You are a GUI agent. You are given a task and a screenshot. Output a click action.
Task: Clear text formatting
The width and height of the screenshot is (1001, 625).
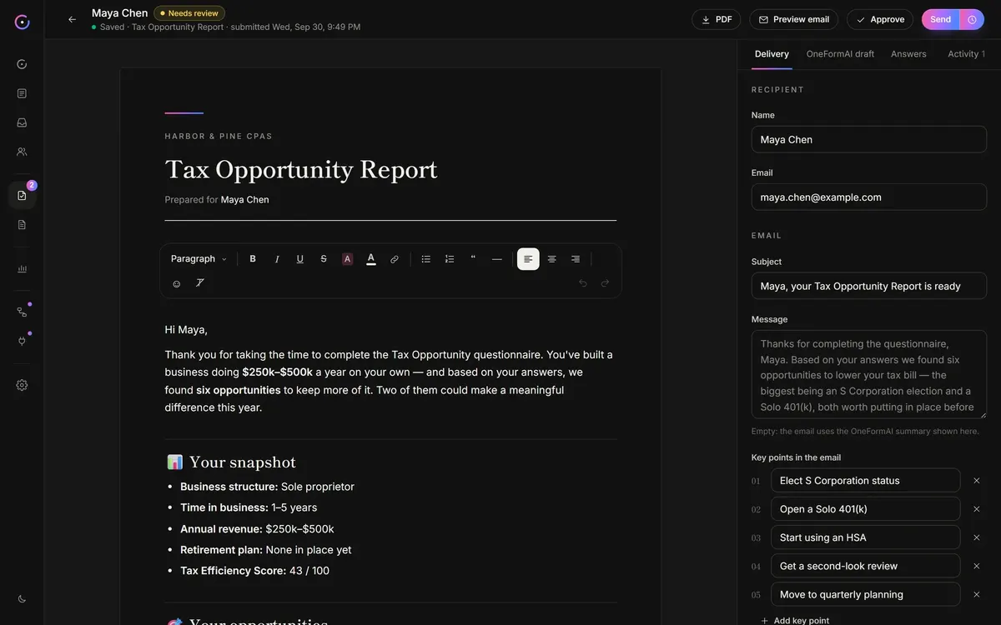pyautogui.click(x=200, y=283)
